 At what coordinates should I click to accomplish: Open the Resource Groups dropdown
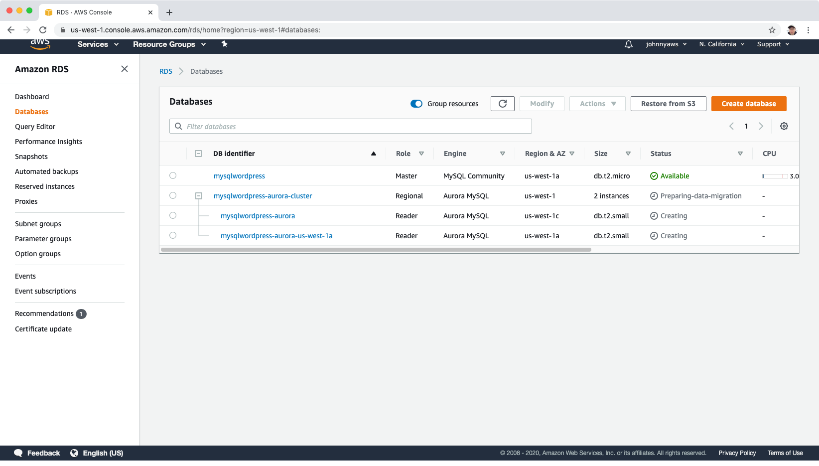(169, 44)
